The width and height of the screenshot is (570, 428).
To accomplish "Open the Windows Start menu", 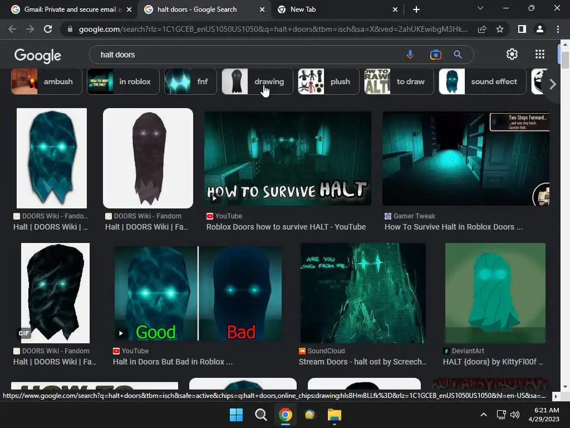I will [x=236, y=415].
